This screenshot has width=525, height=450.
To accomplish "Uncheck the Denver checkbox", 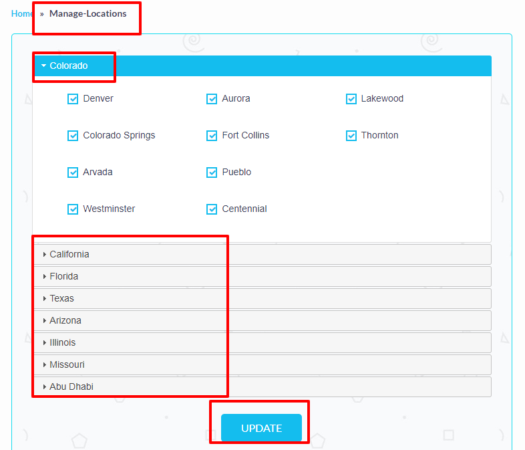I will (x=73, y=99).
